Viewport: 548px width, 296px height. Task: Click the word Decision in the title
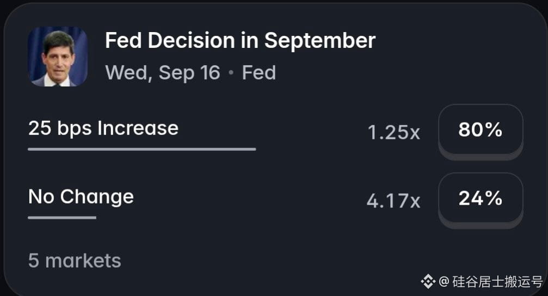click(x=191, y=41)
